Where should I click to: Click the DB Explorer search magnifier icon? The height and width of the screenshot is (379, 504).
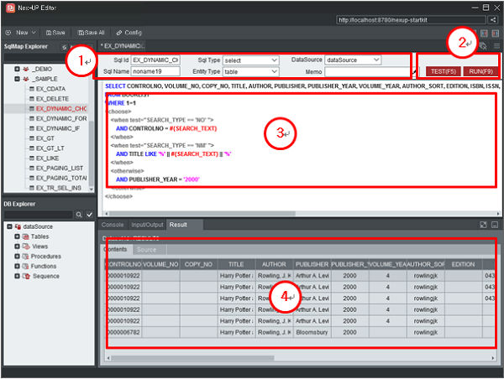(78, 215)
